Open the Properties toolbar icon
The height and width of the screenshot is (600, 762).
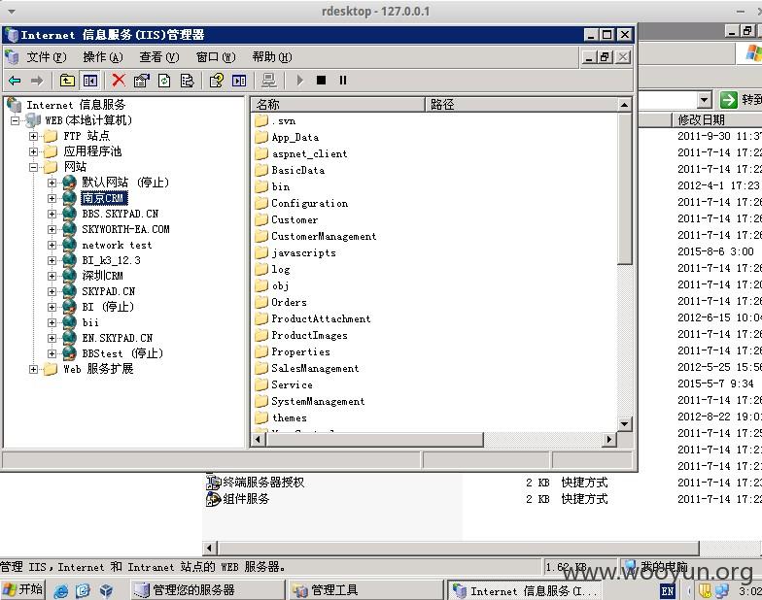142,81
